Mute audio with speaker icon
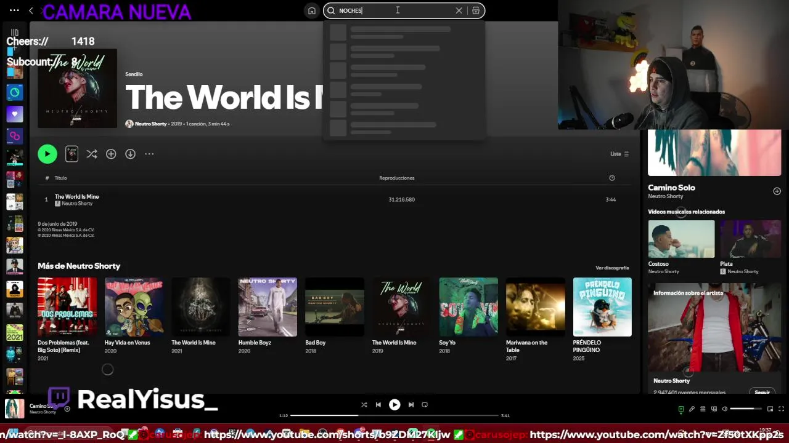The image size is (789, 443). tap(725, 409)
